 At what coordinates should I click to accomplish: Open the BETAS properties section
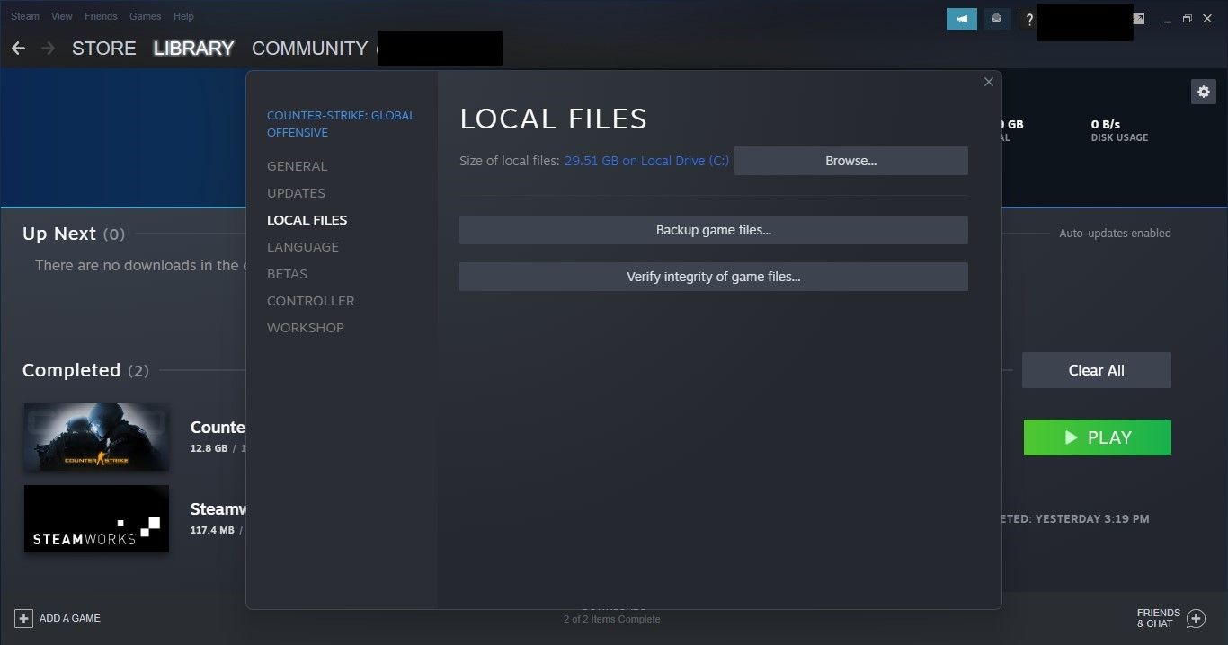(287, 274)
